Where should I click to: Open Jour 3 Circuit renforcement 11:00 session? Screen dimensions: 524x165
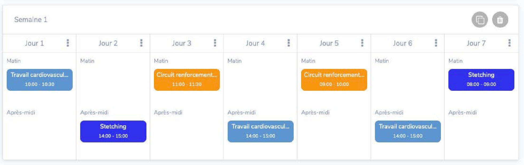187,80
